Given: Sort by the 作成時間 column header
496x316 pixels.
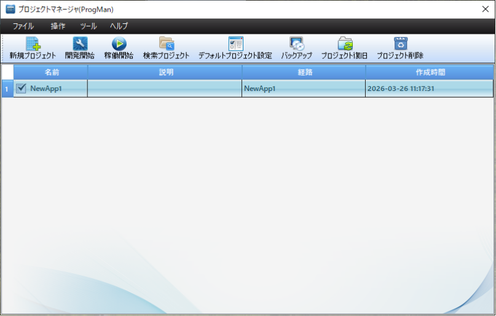Looking at the screenshot, I should click(x=430, y=72).
